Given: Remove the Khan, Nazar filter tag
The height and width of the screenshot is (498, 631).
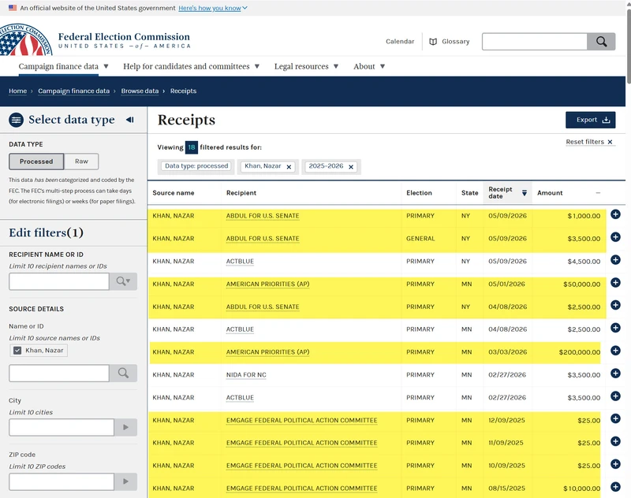Looking at the screenshot, I should tap(289, 167).
